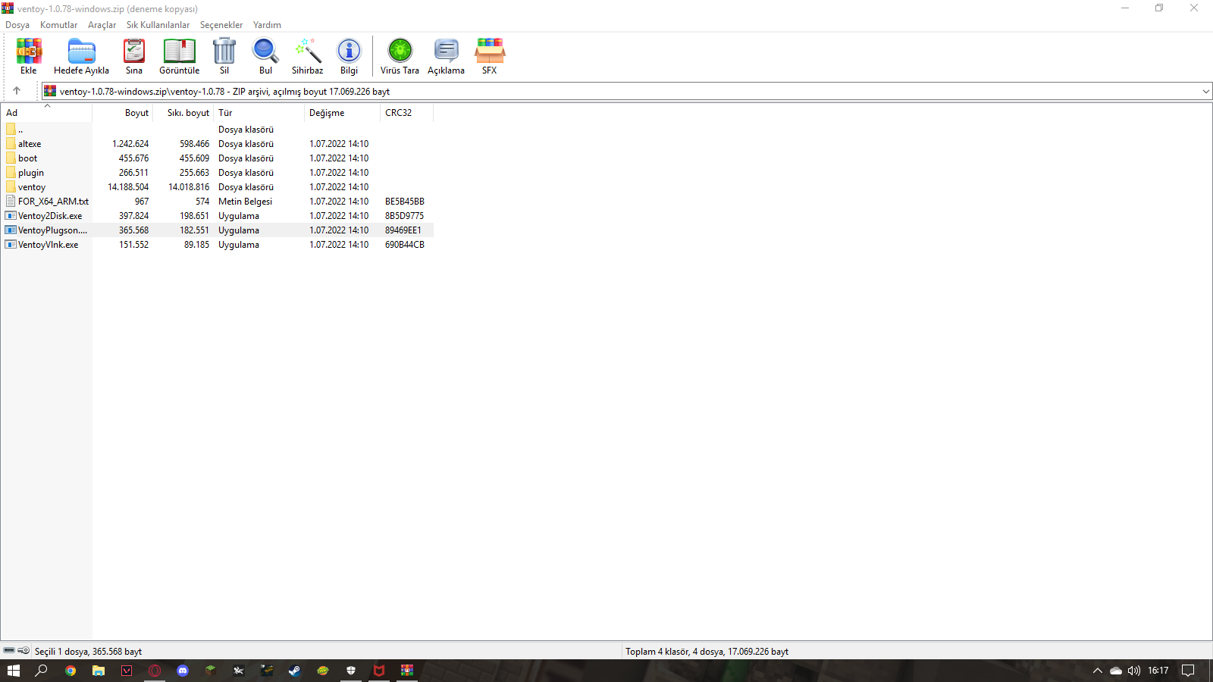
Task: Open the Komutlar menu
Action: (58, 25)
